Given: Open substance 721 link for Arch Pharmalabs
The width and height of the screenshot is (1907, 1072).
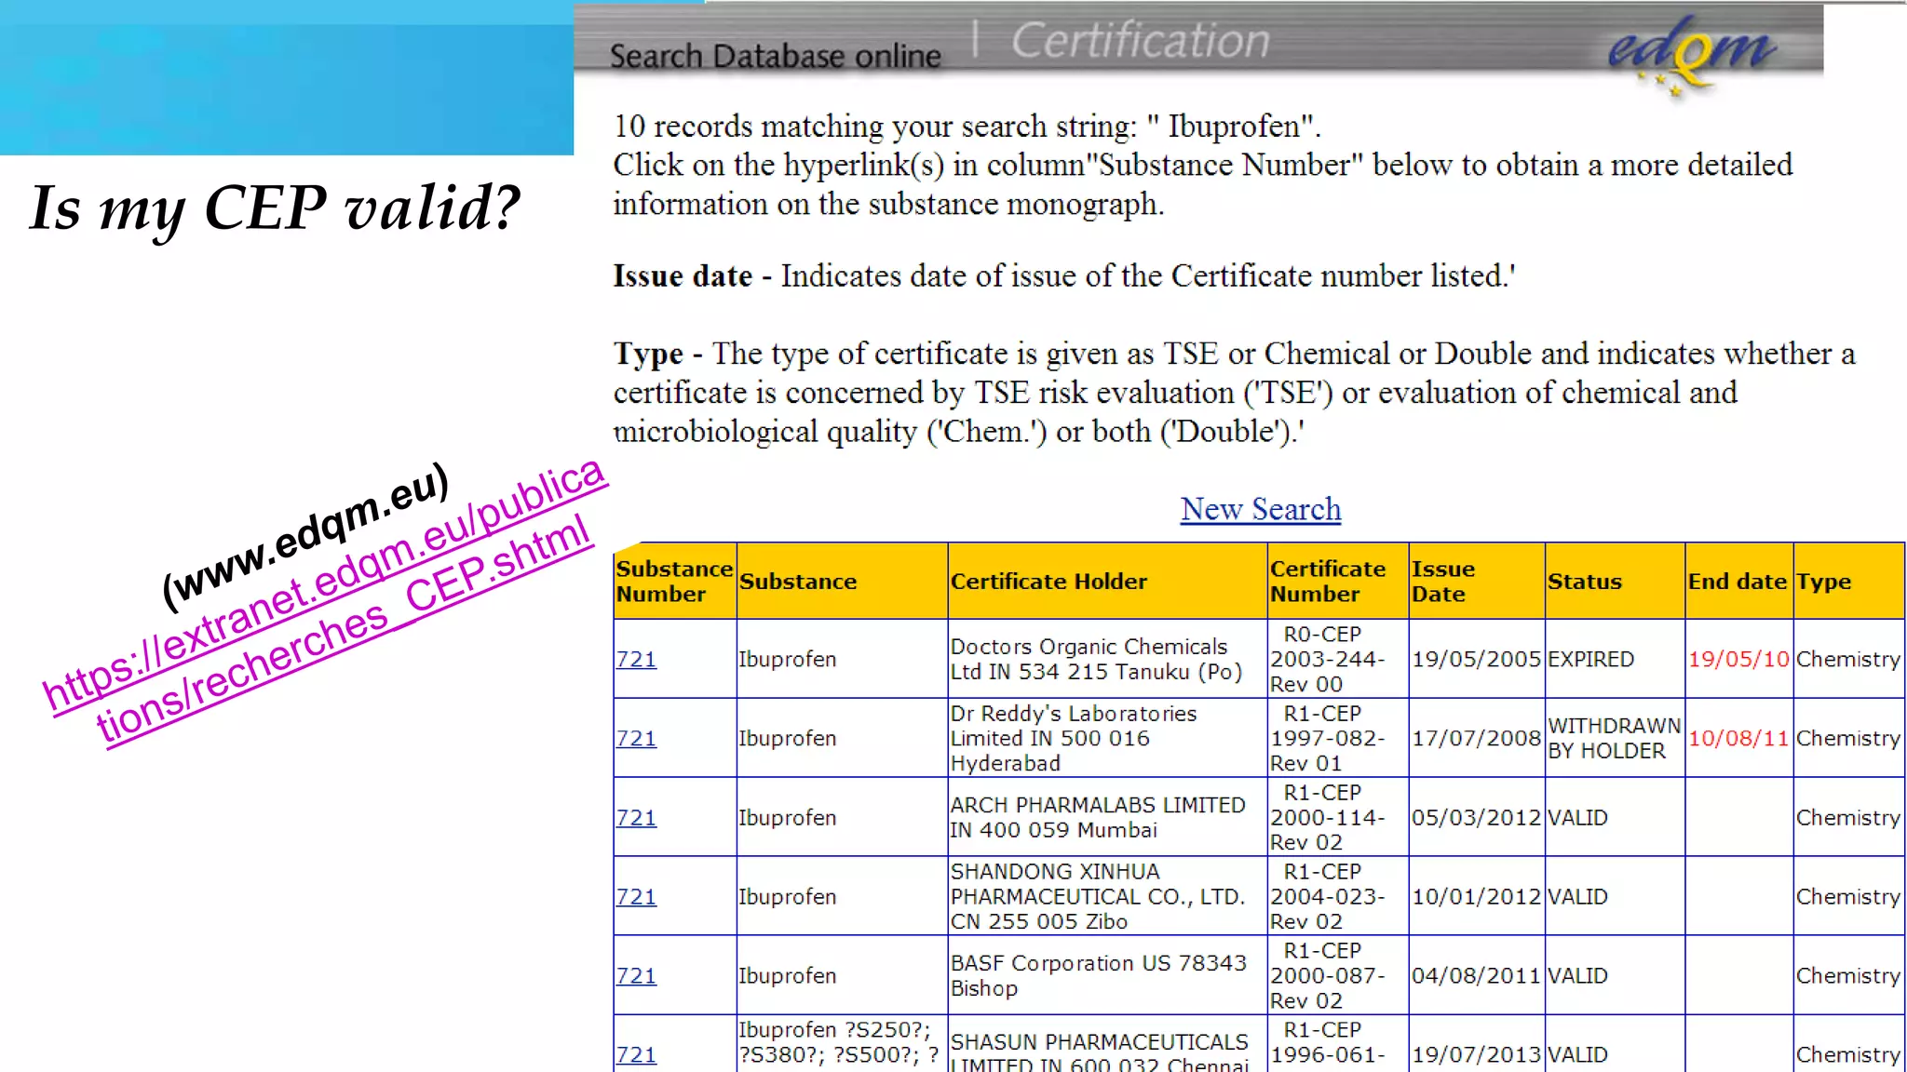Looking at the screenshot, I should 636,818.
